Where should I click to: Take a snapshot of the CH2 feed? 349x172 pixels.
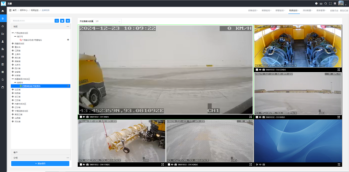(x=264, y=70)
